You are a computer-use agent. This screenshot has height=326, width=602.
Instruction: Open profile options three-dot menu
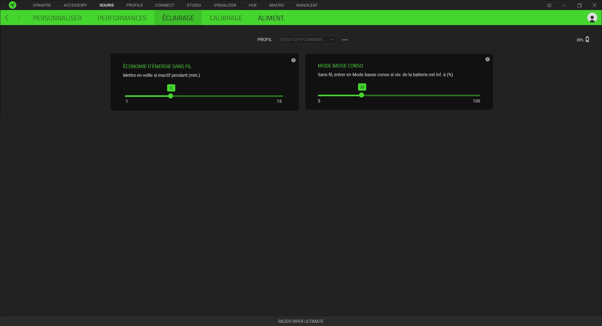click(345, 40)
